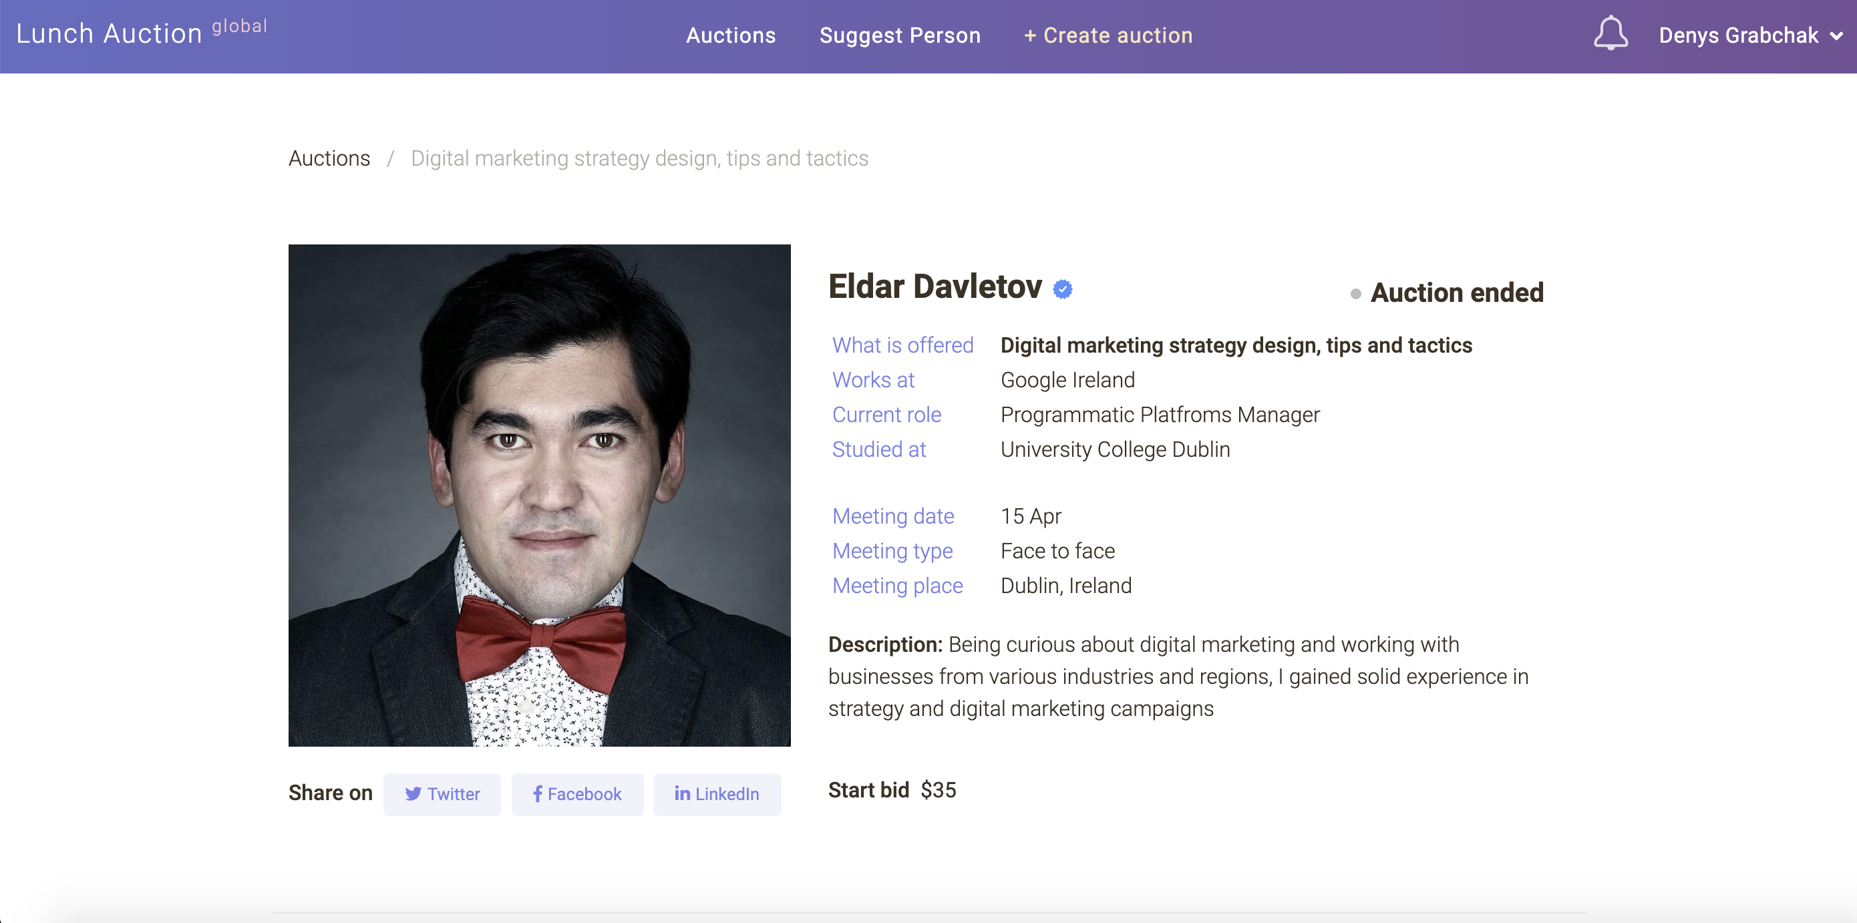Screen dimensions: 1857x923
Task: Click the + Create auction link
Action: pos(1108,35)
